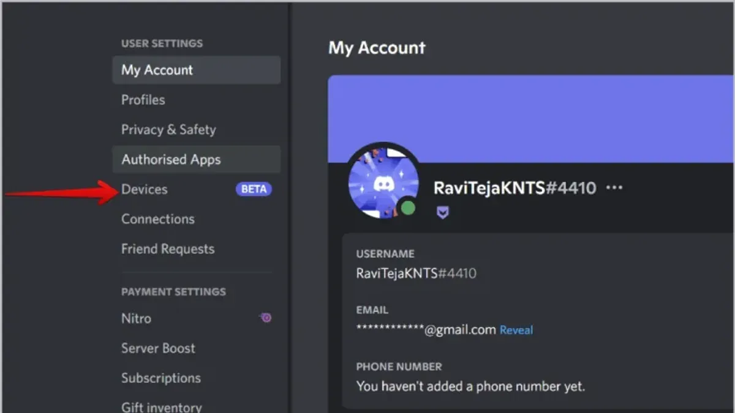
Task: Click the USER SETTINGS section heading
Action: pos(162,43)
